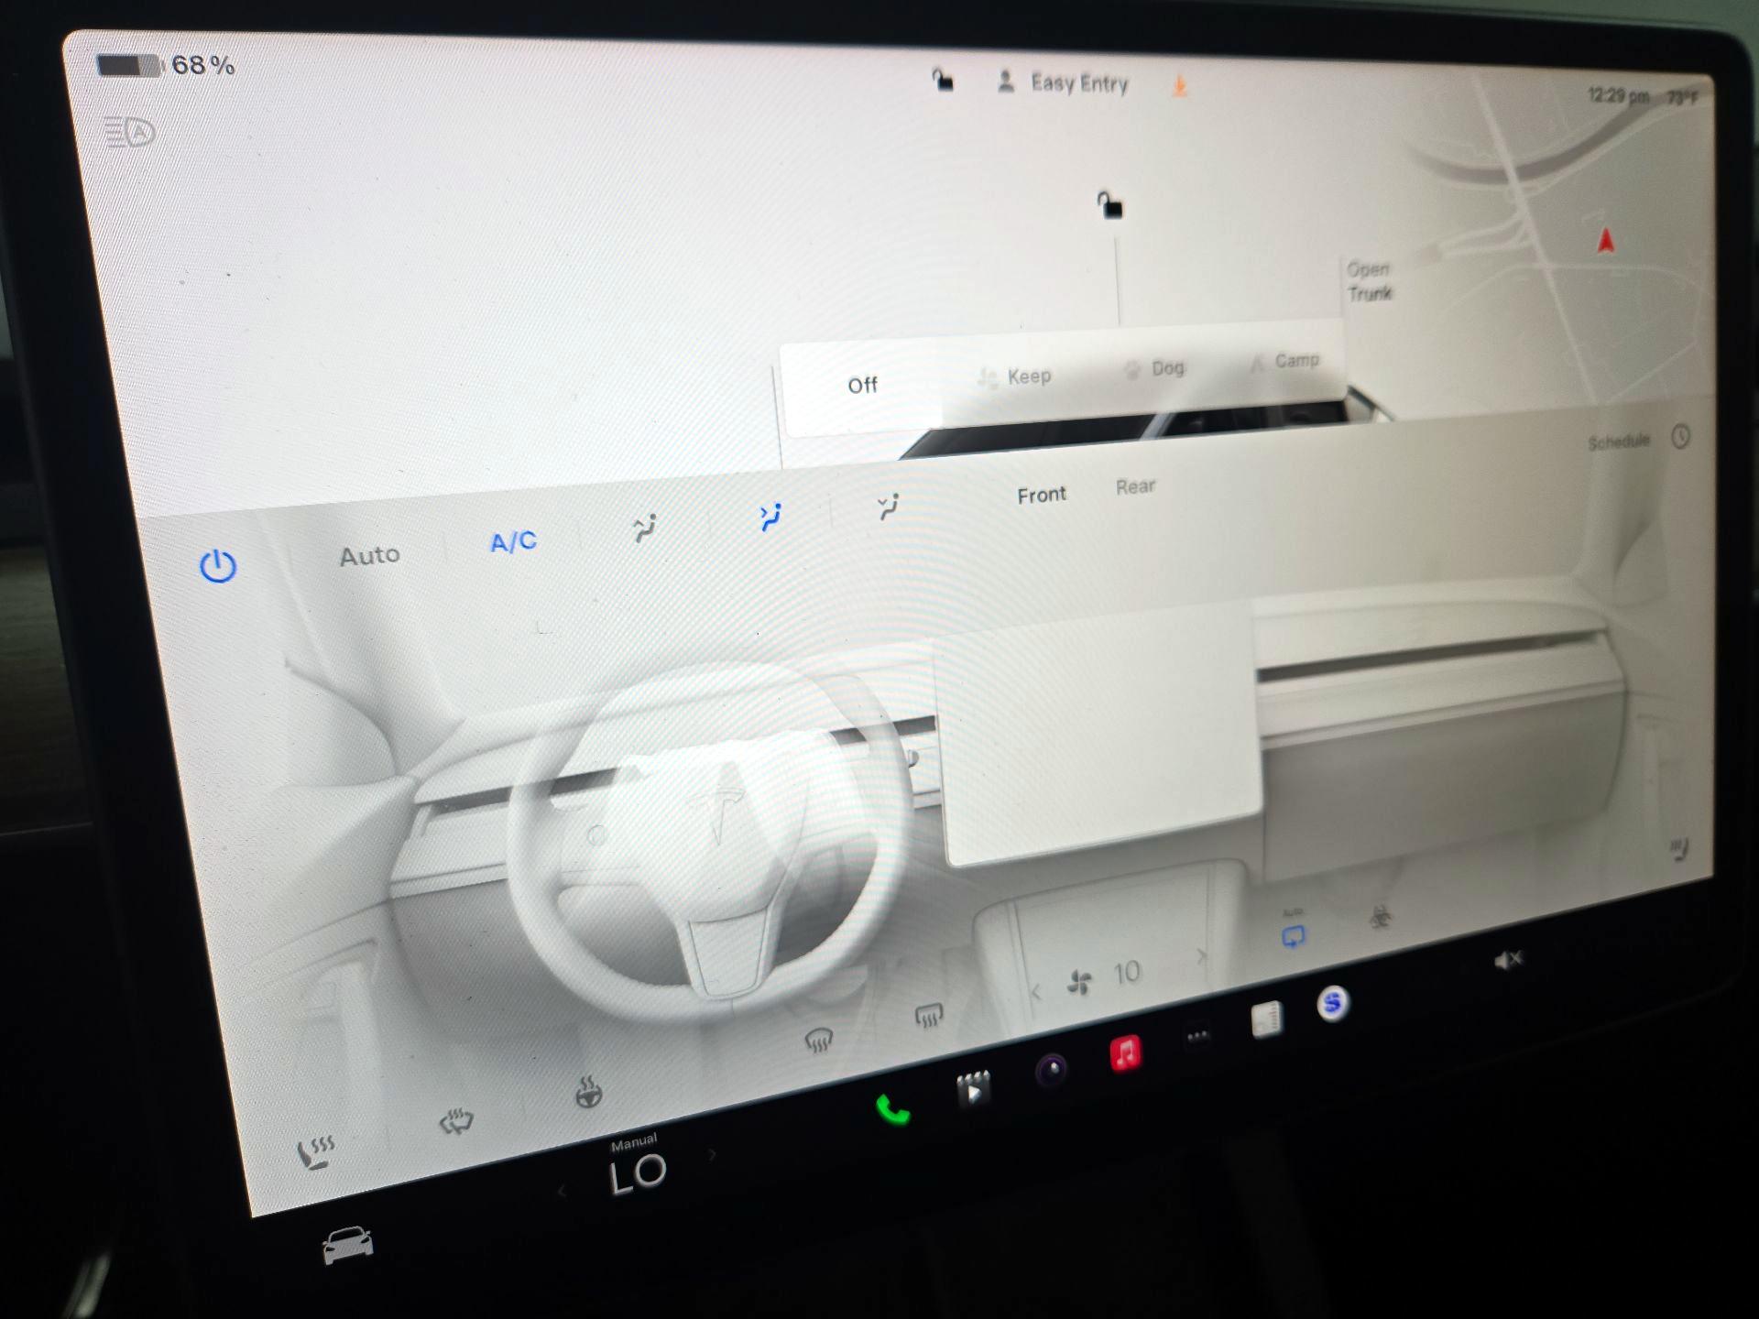Enable Bioweapon Defense Mode icon
Image resolution: width=1759 pixels, height=1319 pixels.
tap(1380, 917)
